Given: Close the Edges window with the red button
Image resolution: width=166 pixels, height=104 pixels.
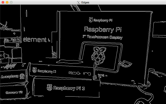Looking at the screenshot, I should coord(3,2).
